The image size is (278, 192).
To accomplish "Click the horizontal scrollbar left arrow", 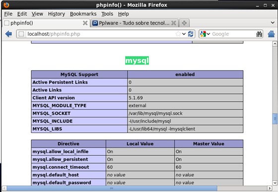I will 4,188.
